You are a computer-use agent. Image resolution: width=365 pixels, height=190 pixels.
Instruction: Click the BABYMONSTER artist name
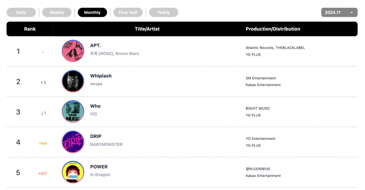point(106,144)
